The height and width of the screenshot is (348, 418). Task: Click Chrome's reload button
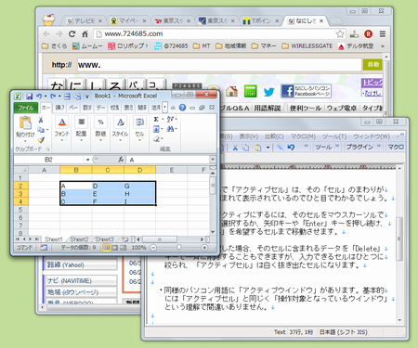tap(72, 34)
